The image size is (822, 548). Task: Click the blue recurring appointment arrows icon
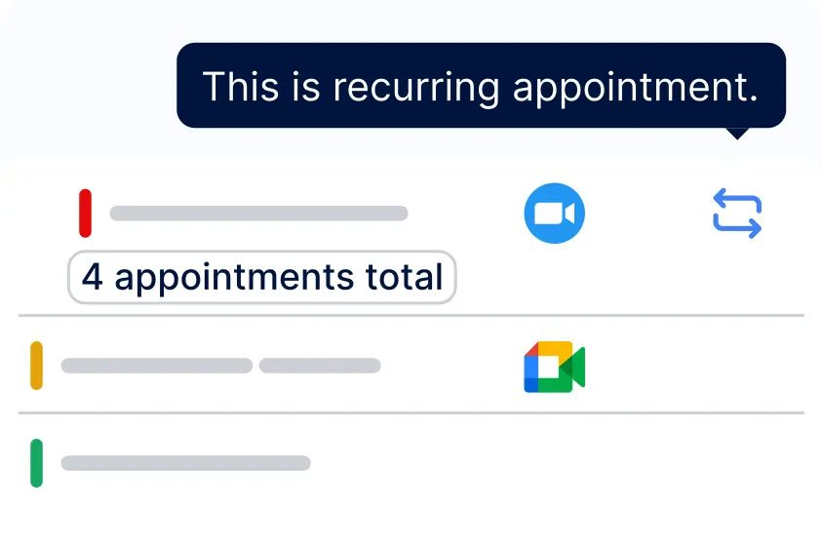(x=737, y=214)
